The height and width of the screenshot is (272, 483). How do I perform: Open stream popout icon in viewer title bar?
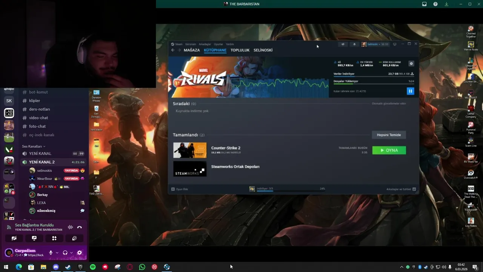(x=425, y=4)
